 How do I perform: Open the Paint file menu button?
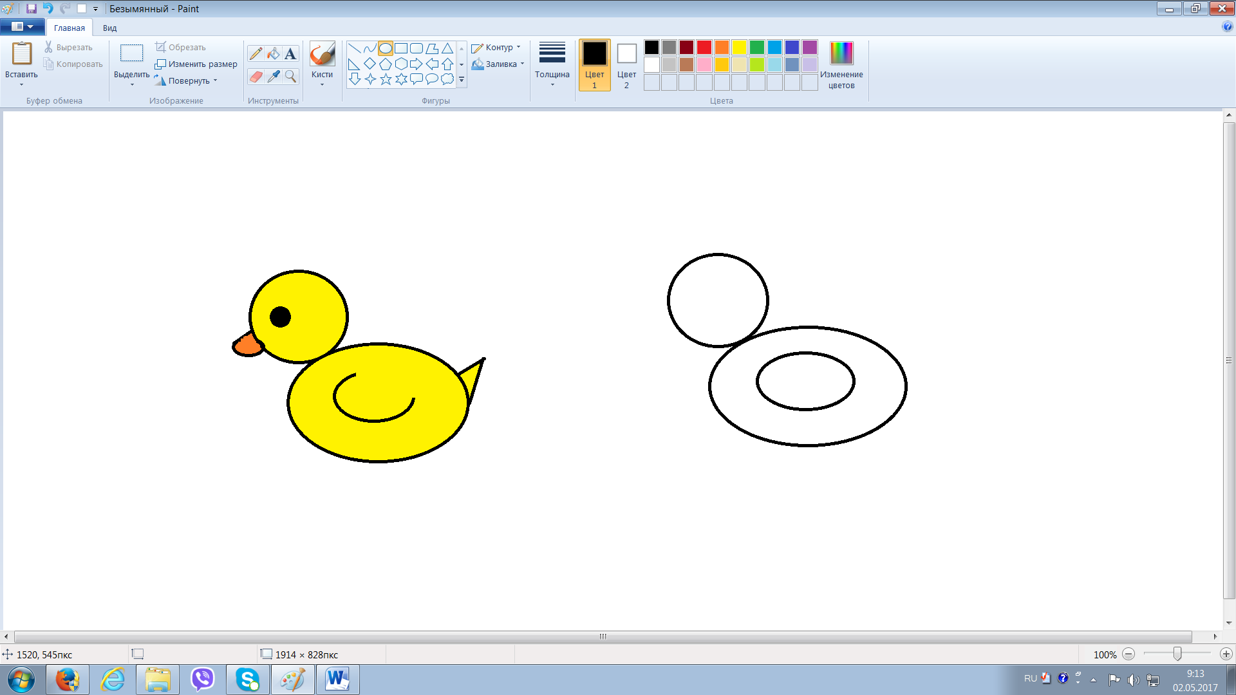[23, 27]
